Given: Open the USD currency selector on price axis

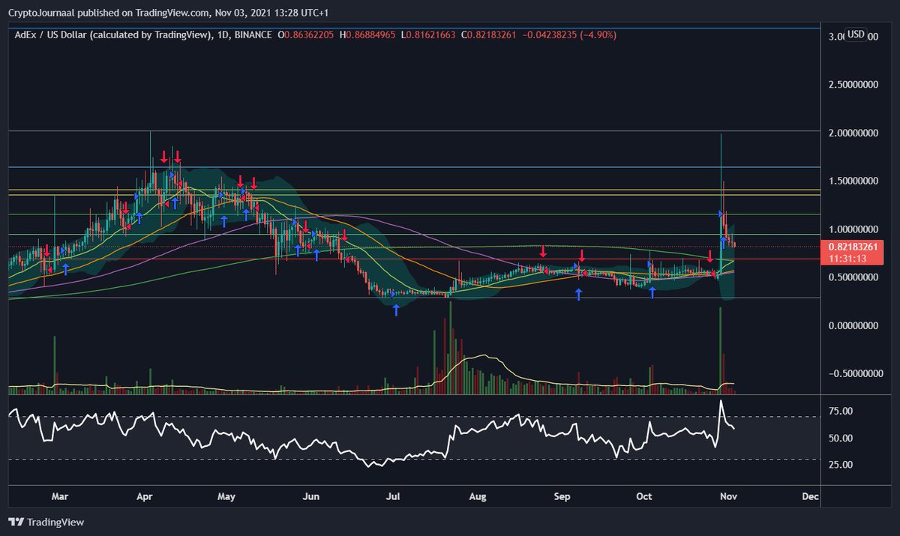Looking at the screenshot, I should 856,34.
